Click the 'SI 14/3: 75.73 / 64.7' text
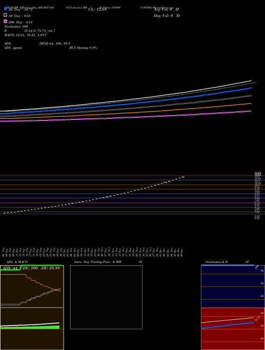The image size is (265, 350). click(40, 31)
